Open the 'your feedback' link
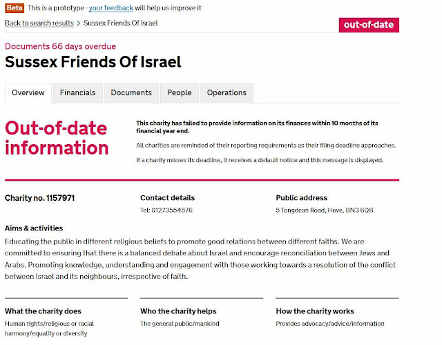The width and height of the screenshot is (442, 345). pos(110,8)
